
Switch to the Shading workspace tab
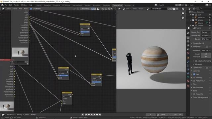(87, 5)
